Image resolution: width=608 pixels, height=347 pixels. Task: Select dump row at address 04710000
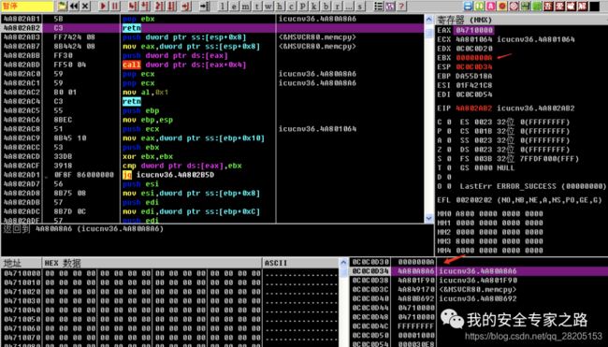click(x=170, y=273)
